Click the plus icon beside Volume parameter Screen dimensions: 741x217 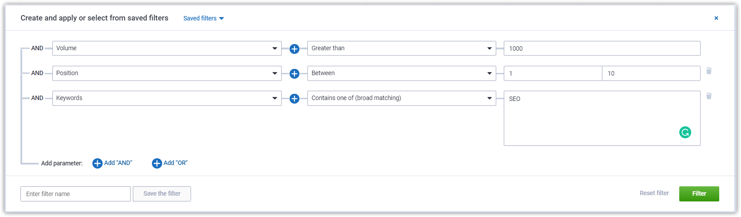point(294,49)
